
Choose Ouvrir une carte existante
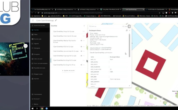pyautogui.click(x=41, y=63)
